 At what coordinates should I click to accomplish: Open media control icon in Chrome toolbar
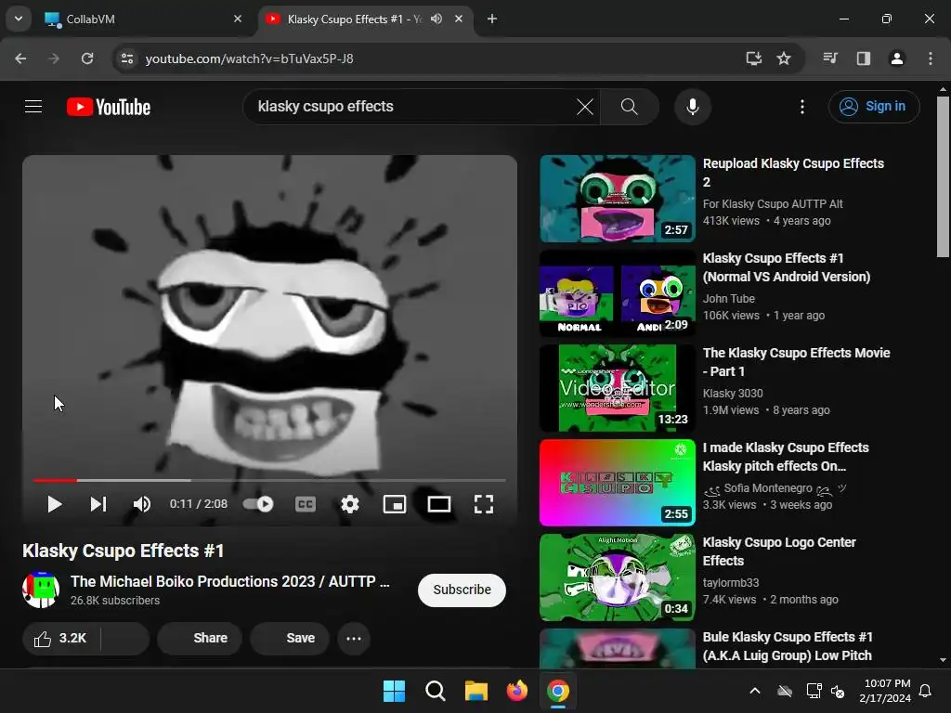pyautogui.click(x=830, y=58)
